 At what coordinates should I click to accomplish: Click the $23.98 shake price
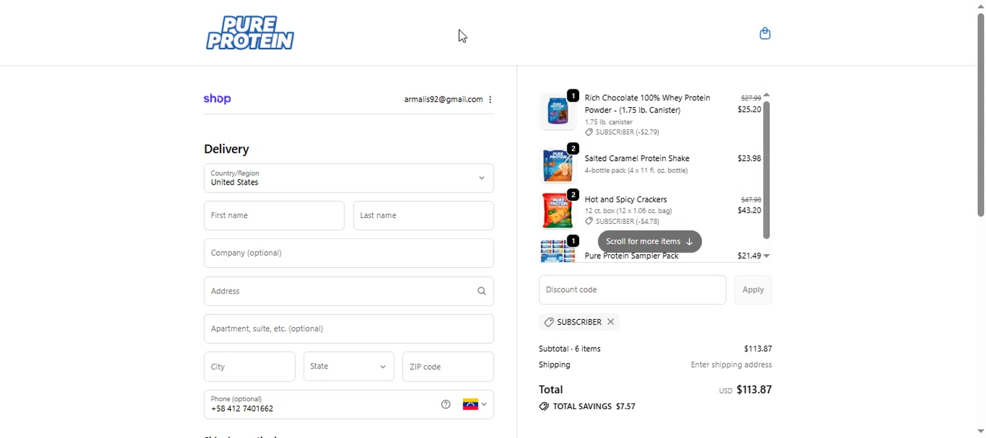749,158
